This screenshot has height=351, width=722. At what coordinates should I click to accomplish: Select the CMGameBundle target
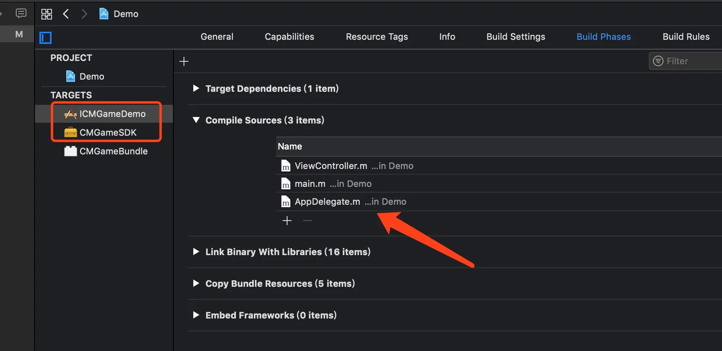coord(104,151)
